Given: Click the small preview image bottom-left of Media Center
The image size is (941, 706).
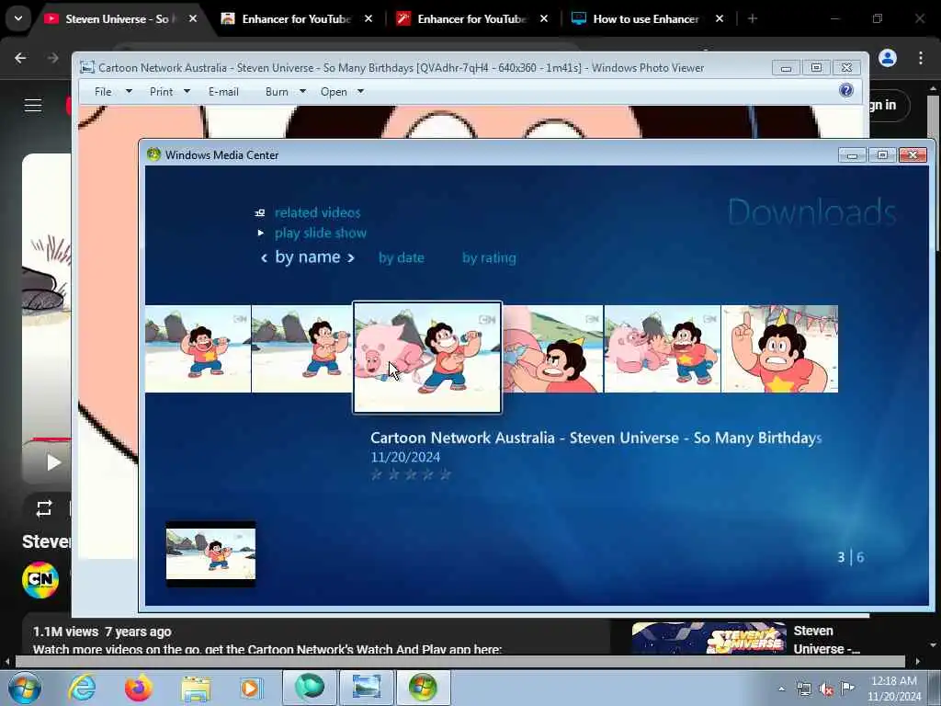Looking at the screenshot, I should point(210,553).
